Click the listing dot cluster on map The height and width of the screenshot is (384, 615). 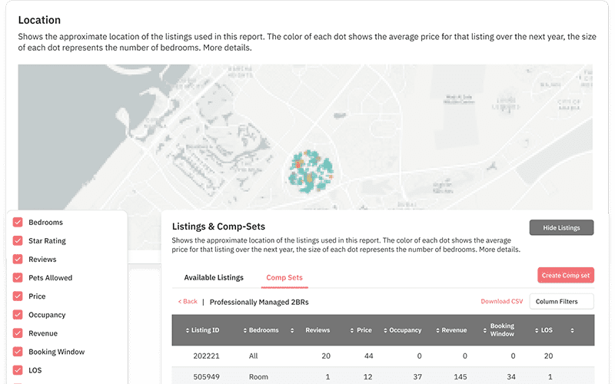pyautogui.click(x=312, y=168)
